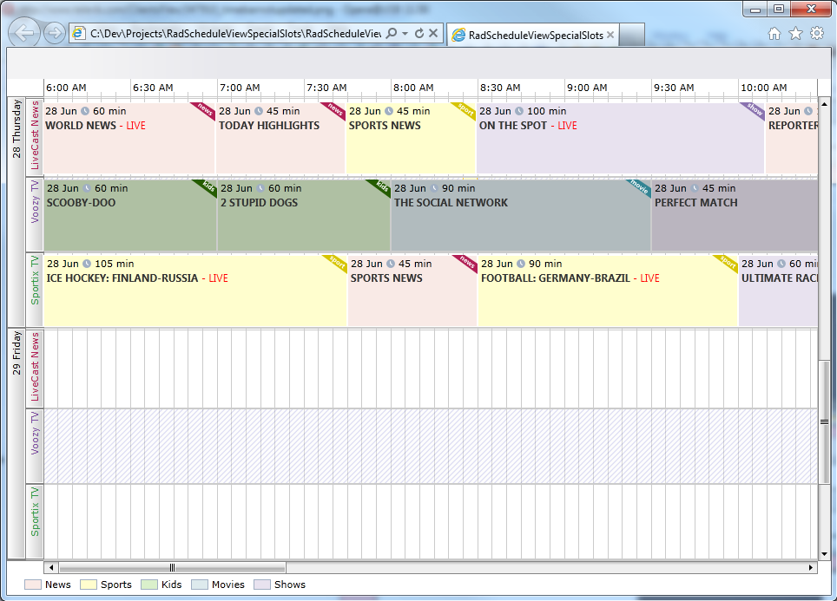Click the sport ribbon on ICE HOCKEY

[338, 262]
